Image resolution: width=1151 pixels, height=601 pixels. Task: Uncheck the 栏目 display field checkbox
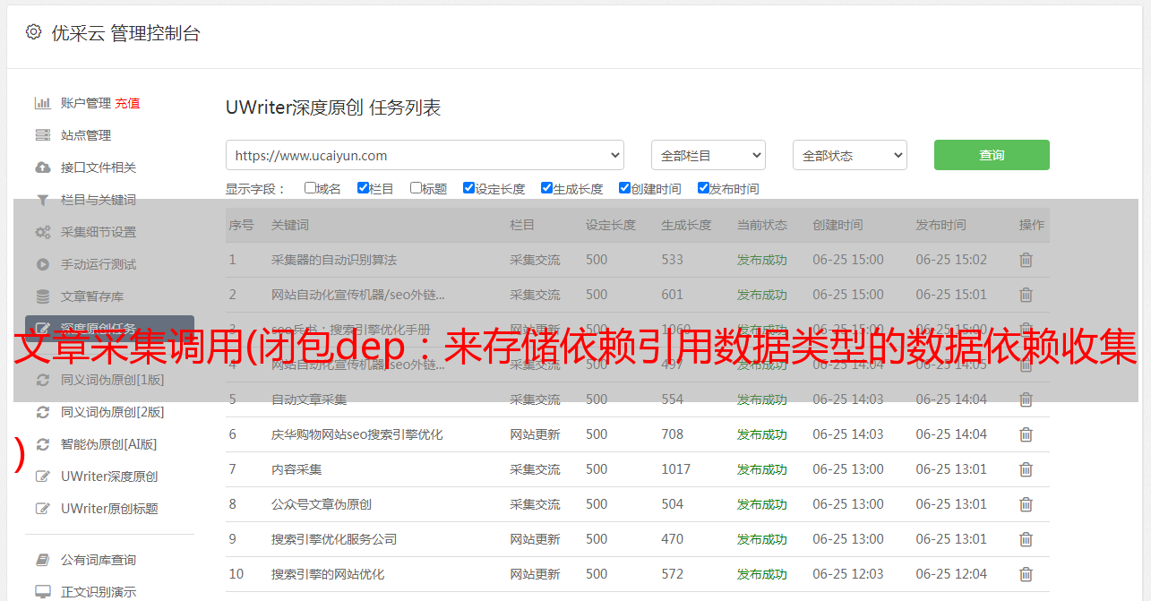coord(363,188)
